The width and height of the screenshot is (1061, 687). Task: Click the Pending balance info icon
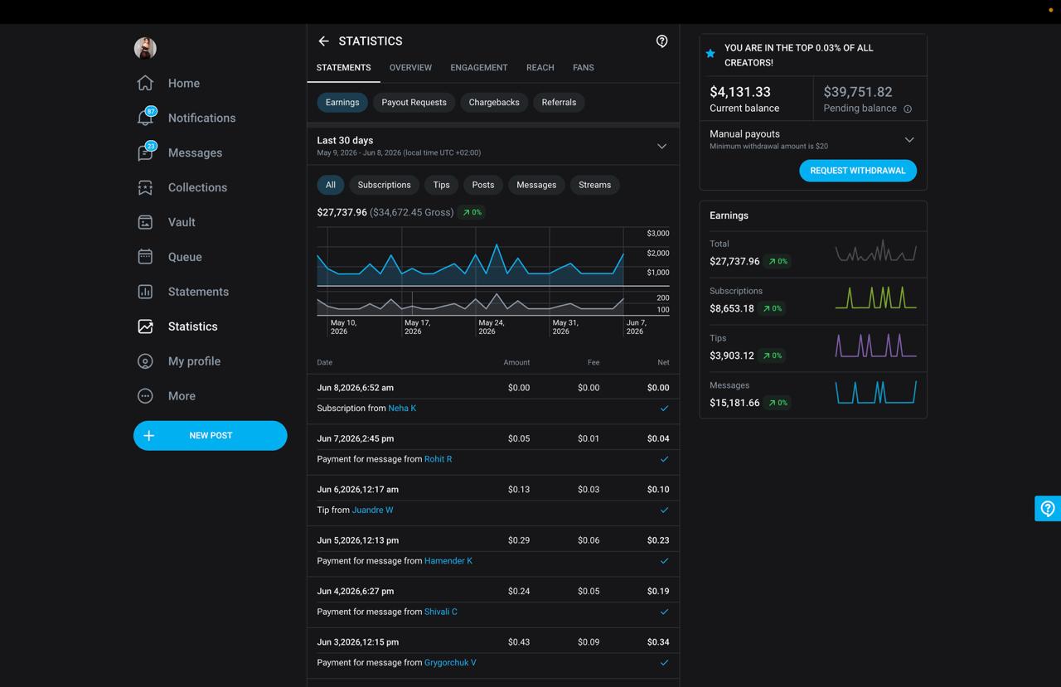pyautogui.click(x=908, y=109)
